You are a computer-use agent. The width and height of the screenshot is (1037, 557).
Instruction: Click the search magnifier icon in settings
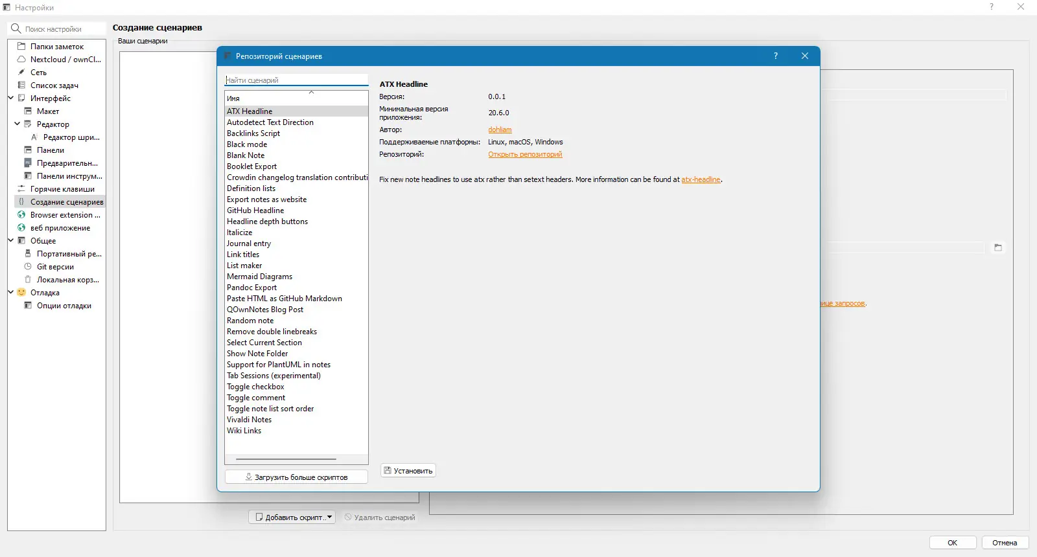16,28
